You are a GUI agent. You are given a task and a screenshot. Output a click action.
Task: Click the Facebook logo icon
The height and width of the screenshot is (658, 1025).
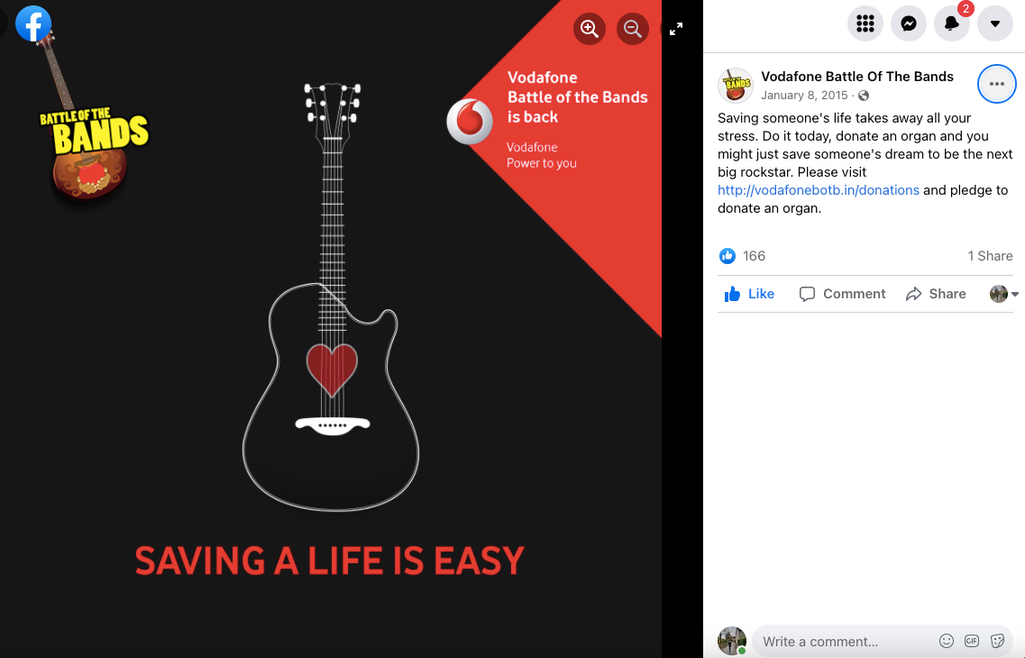(33, 23)
